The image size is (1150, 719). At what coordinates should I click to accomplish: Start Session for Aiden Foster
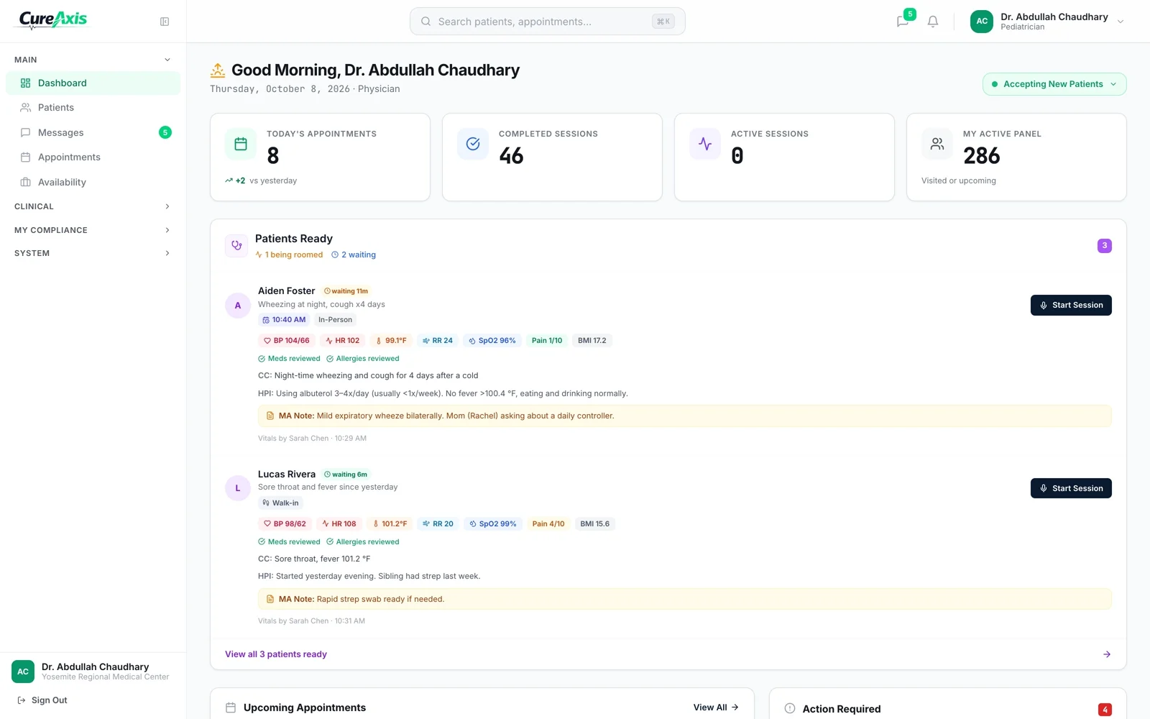[x=1071, y=305]
